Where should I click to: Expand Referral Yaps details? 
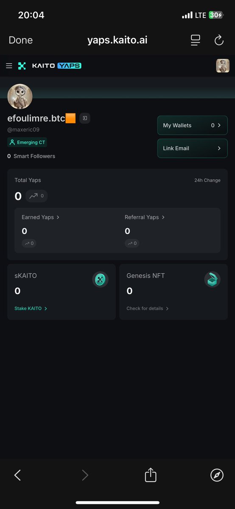pos(145,217)
